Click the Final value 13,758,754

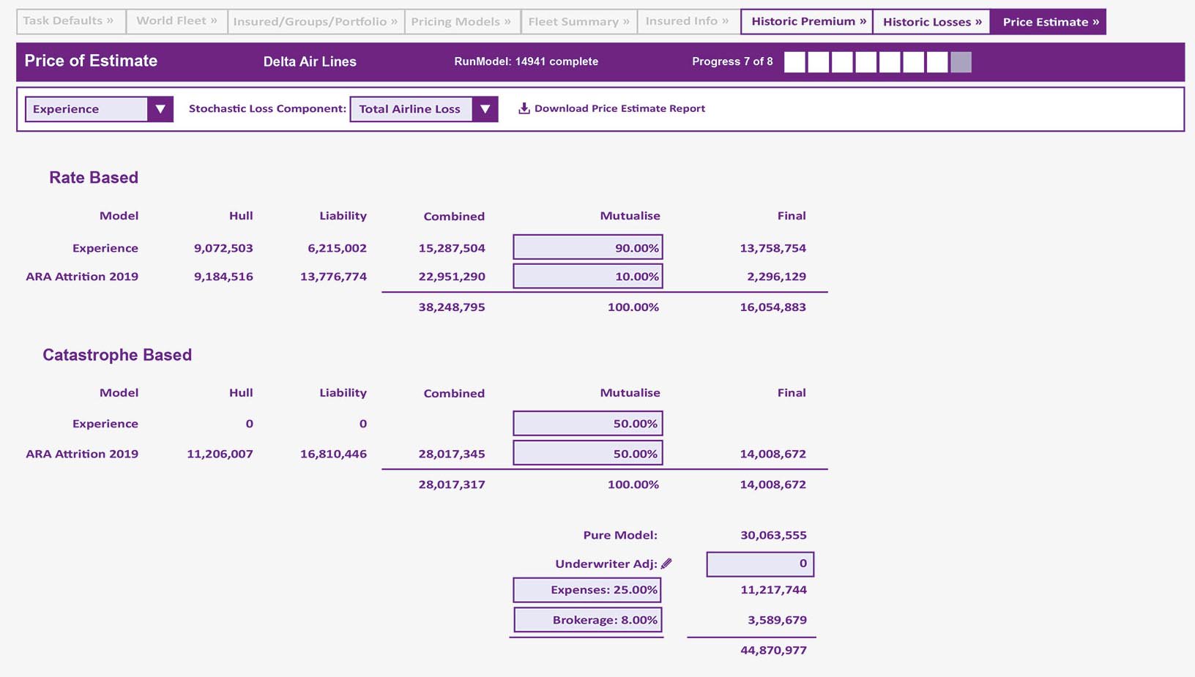click(x=773, y=248)
